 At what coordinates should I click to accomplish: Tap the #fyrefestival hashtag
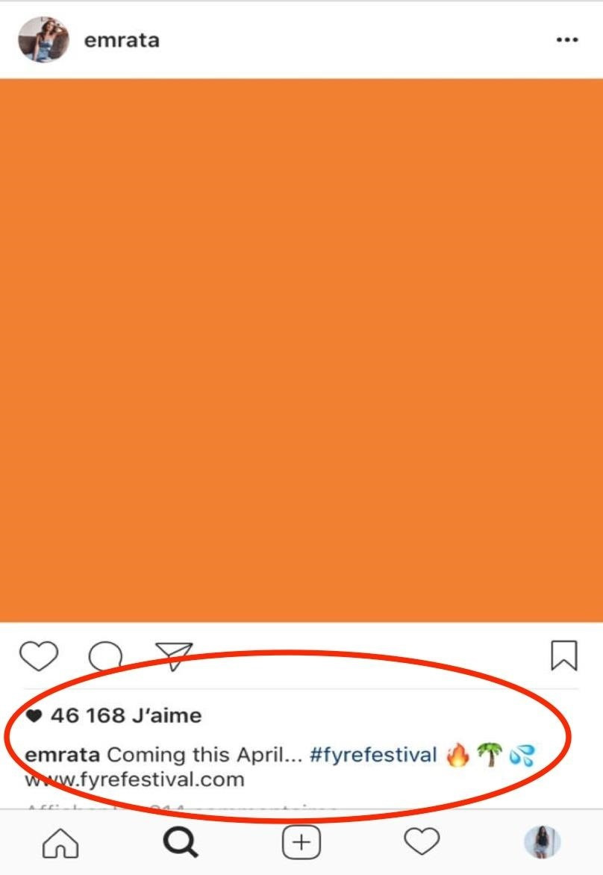[373, 755]
